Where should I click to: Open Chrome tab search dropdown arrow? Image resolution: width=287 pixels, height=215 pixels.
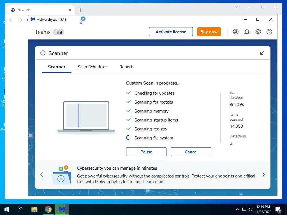(237, 7)
